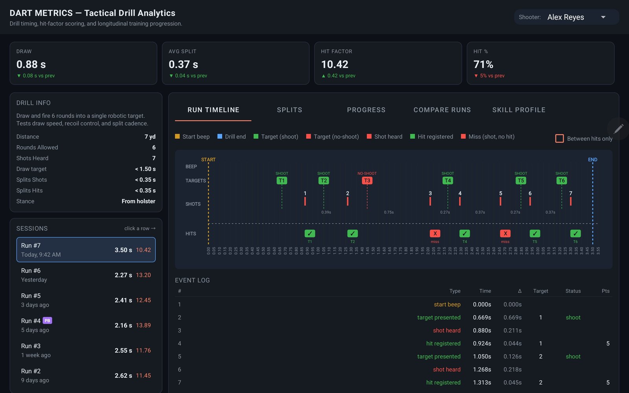The height and width of the screenshot is (393, 629).
Task: Click the first red miss X icon
Action: [435, 233]
